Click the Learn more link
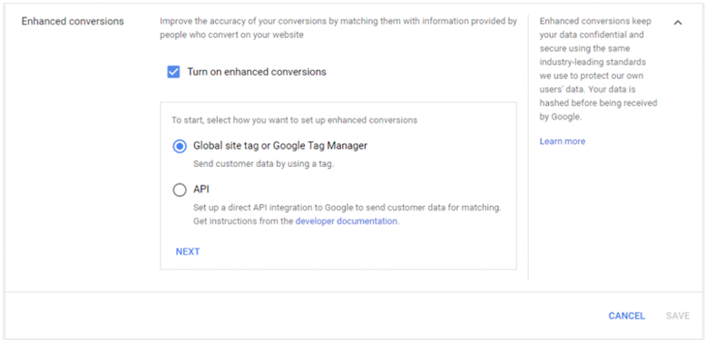The height and width of the screenshot is (340, 705). click(563, 141)
